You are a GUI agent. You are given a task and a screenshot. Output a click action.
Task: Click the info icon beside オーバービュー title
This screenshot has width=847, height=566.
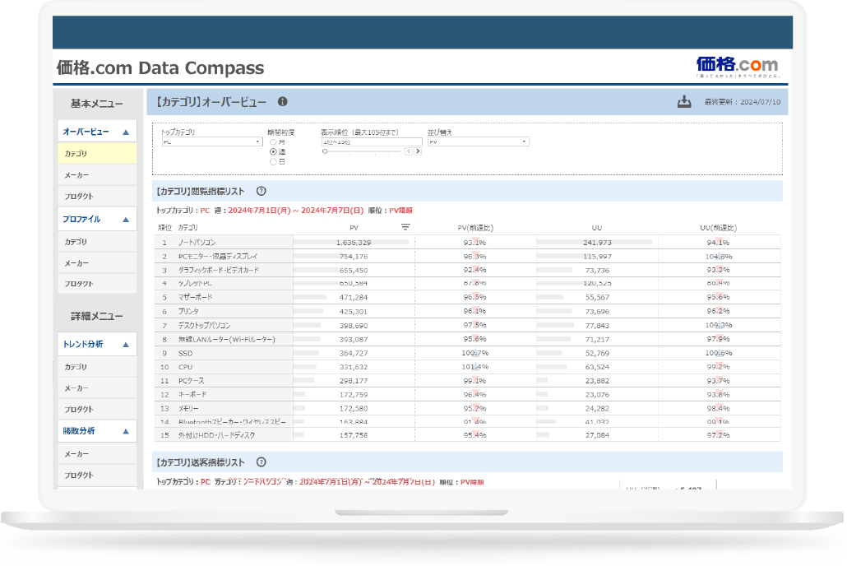[282, 102]
